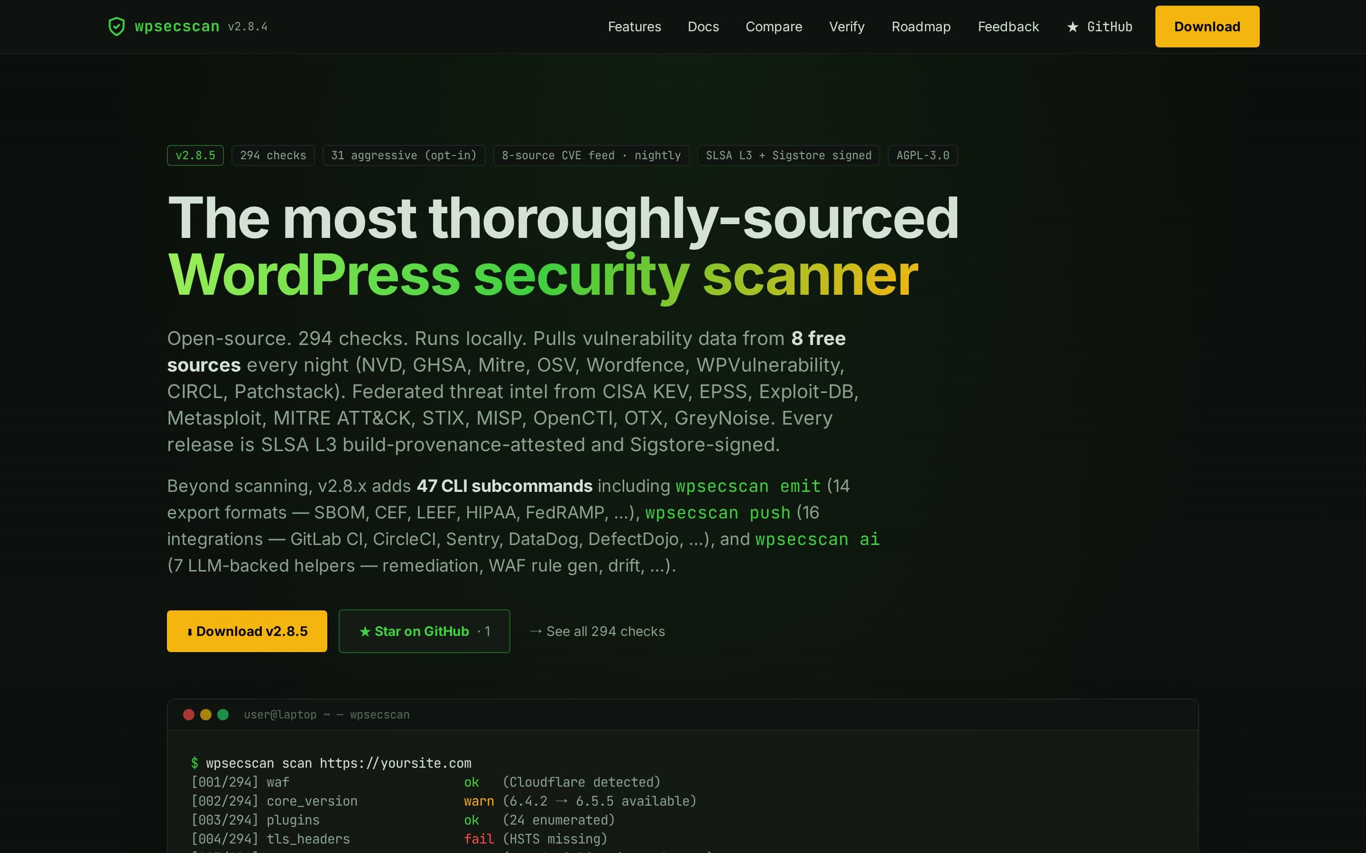Follow the See all 294 checks link
This screenshot has height=853, width=1366.
pos(597,631)
